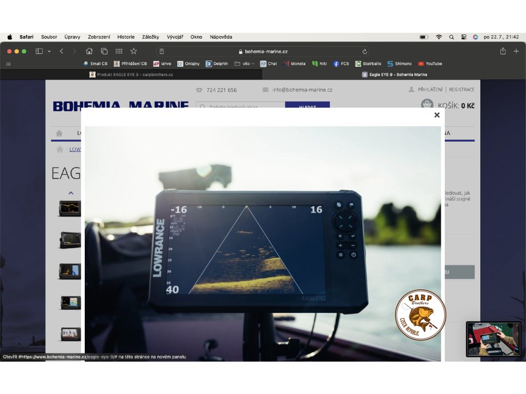Open the Shimano bookmark

point(400,64)
